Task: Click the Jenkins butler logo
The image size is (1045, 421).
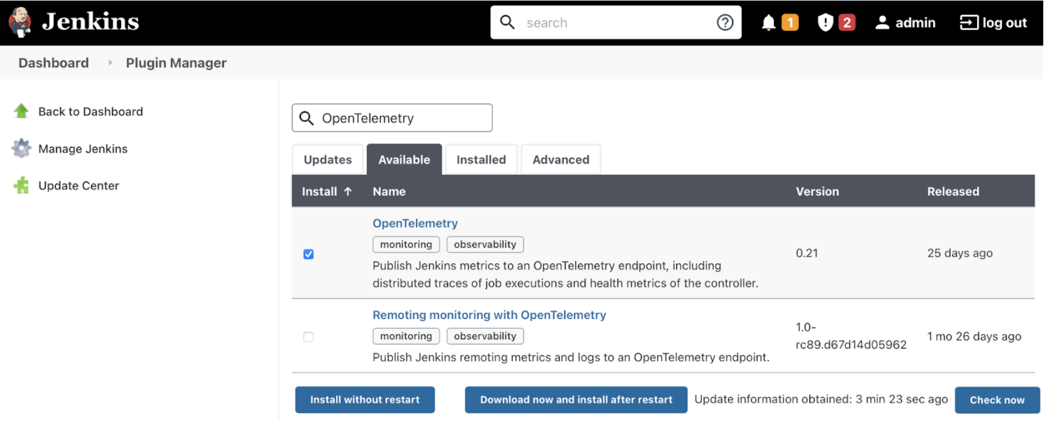Action: pyautogui.click(x=20, y=22)
